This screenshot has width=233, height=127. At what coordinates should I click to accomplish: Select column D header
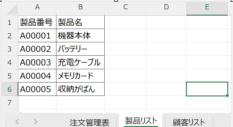[x=166, y=8]
